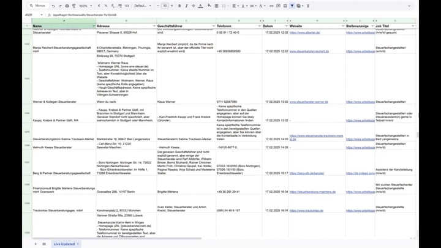Image resolution: width=441 pixels, height=248 pixels.
Task: Open filter menu on Website column
Action: point(343,26)
